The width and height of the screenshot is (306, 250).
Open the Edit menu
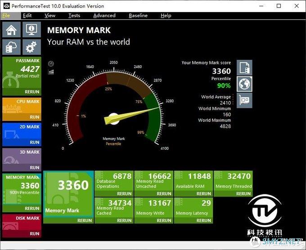(27, 16)
